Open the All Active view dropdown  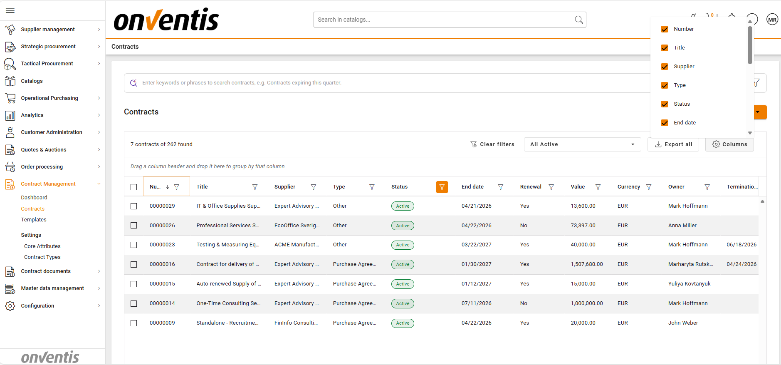[x=582, y=144]
